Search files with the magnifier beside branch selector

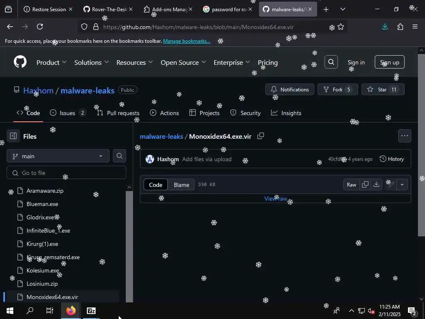pyautogui.click(x=119, y=156)
